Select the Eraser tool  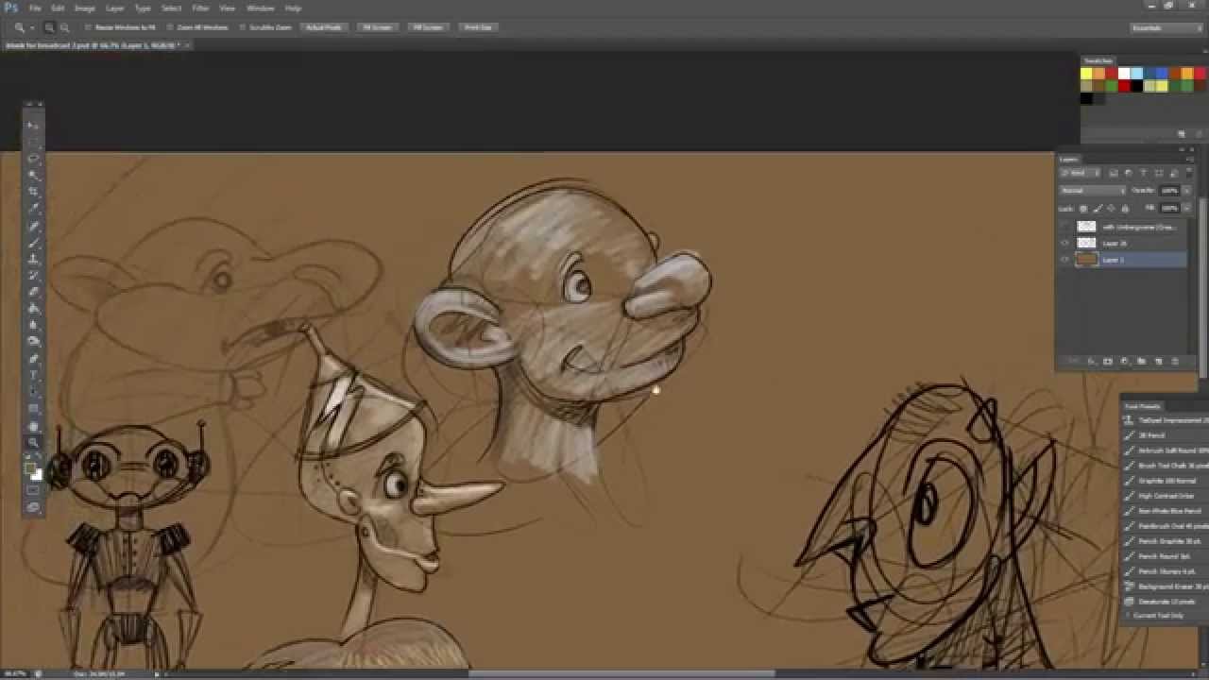coord(33,291)
